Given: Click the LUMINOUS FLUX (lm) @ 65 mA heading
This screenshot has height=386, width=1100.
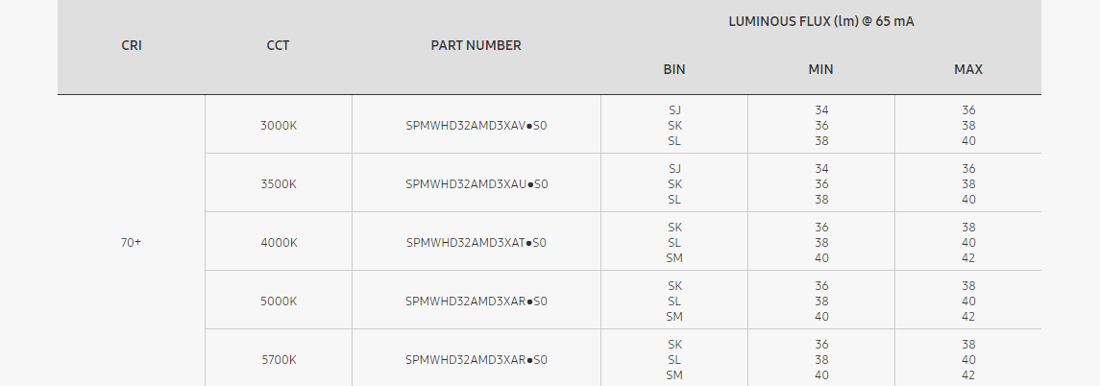Looking at the screenshot, I should click(x=820, y=21).
